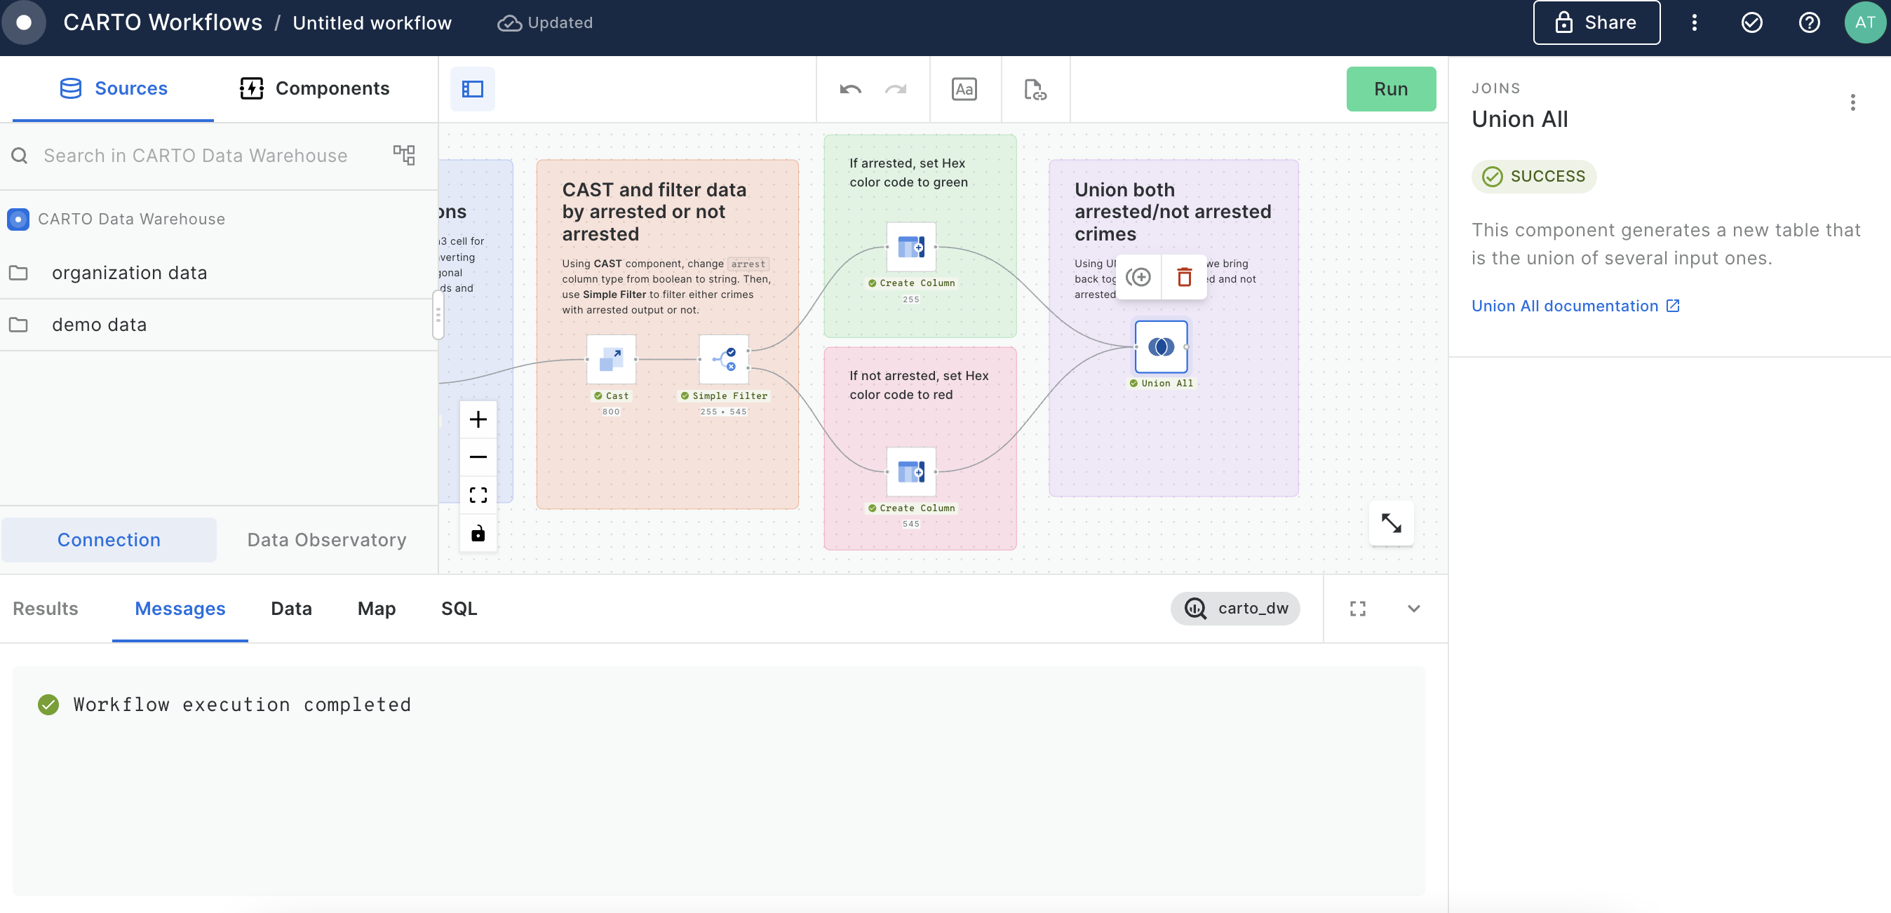Click the CARTO home logo icon
Image resolution: width=1891 pixels, height=913 pixels.
coord(23,22)
